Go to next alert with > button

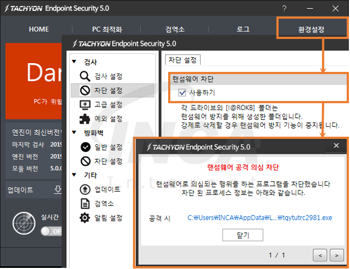click(x=337, y=255)
